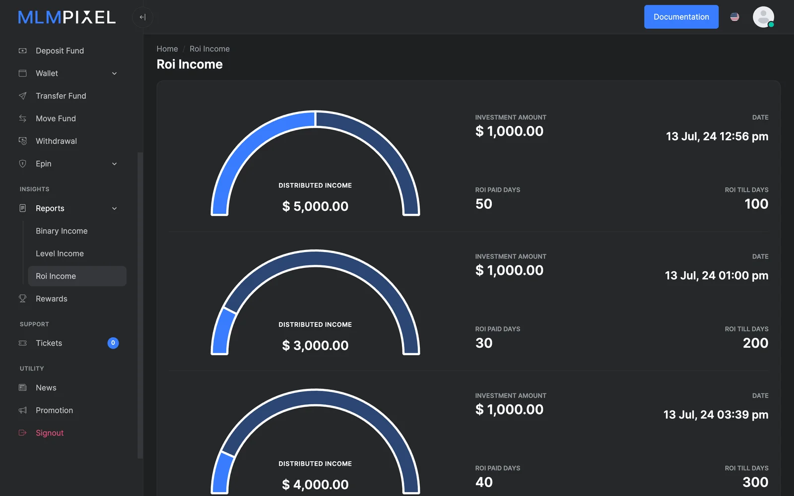Click ROI paid days value 50
This screenshot has width=794, height=496.
point(484,204)
